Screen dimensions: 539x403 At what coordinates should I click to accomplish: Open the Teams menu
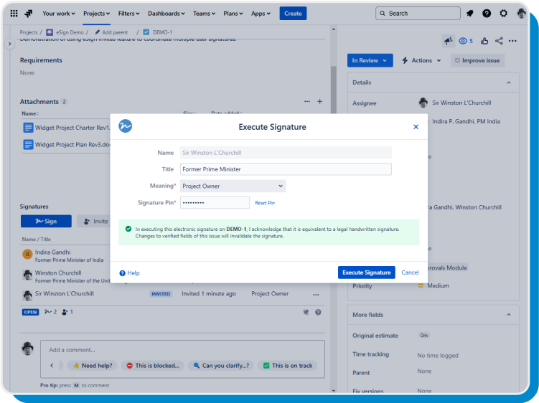204,14
